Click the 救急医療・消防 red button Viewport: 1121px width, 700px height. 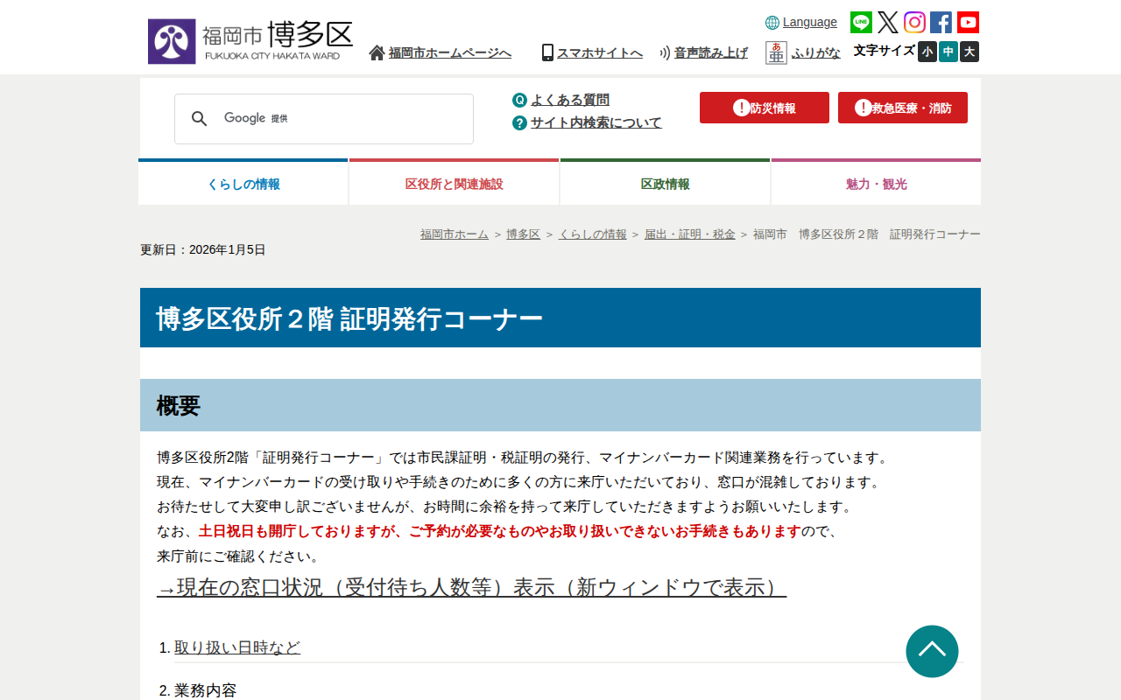coord(903,108)
